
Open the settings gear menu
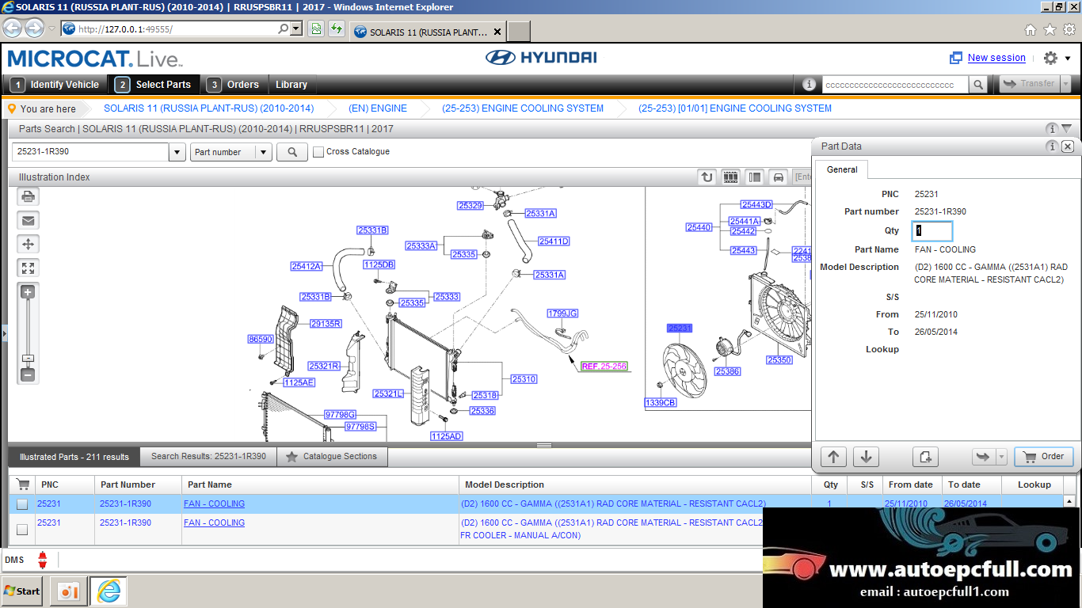[1050, 58]
